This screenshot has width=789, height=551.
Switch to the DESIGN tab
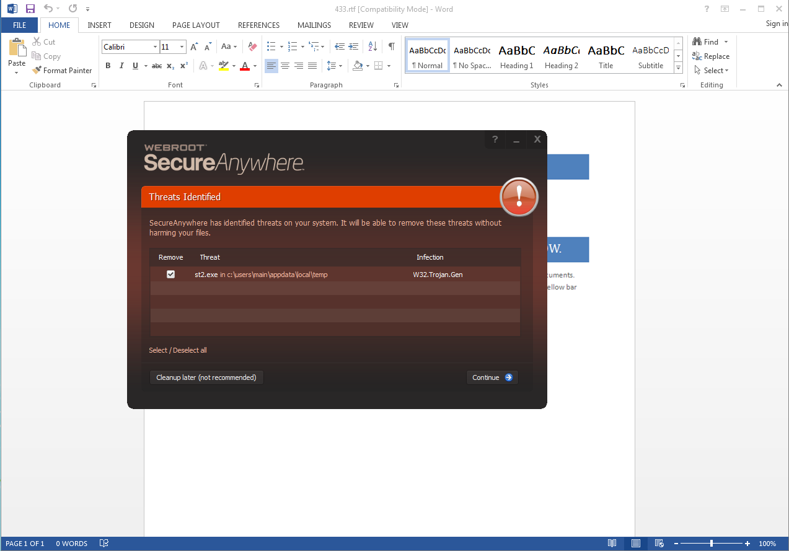tap(142, 25)
